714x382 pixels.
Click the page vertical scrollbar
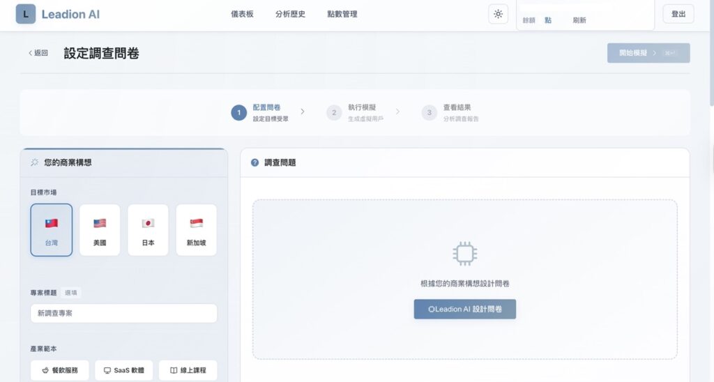[711, 52]
